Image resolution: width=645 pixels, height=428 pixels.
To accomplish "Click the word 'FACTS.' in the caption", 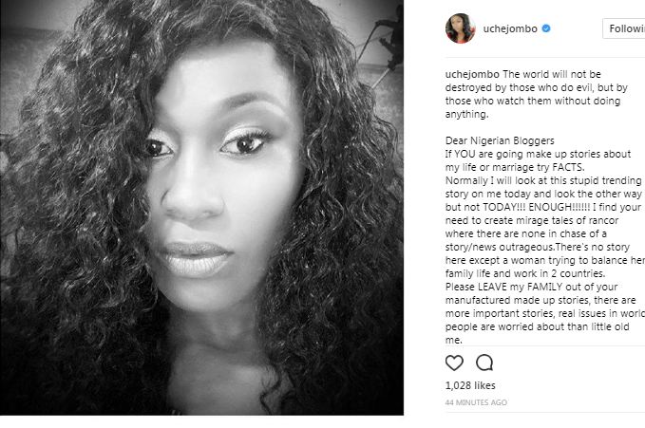I will 568,167.
